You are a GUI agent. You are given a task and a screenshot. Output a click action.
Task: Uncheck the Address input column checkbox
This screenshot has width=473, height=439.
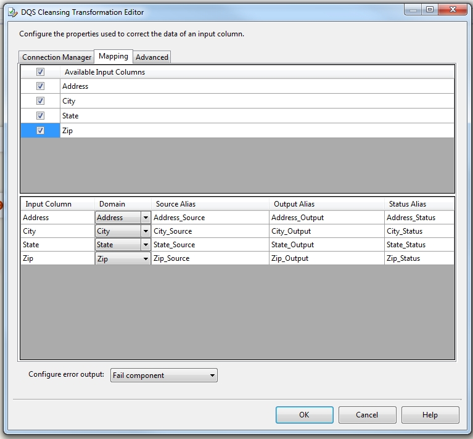click(41, 86)
